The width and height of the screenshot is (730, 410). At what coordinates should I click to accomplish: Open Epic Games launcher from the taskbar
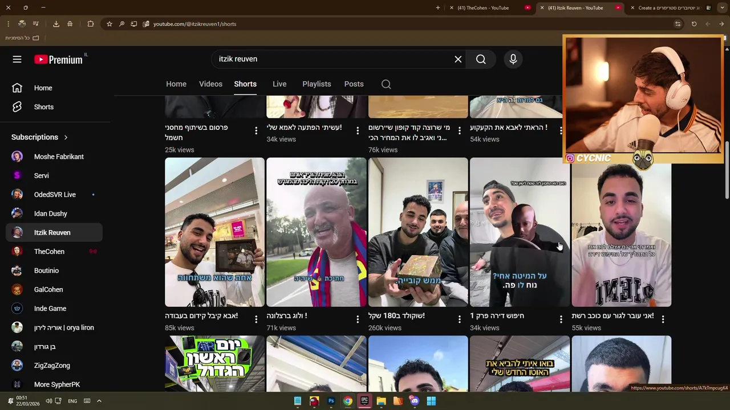pyautogui.click(x=364, y=401)
